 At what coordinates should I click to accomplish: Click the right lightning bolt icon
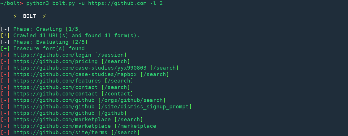click(44, 16)
